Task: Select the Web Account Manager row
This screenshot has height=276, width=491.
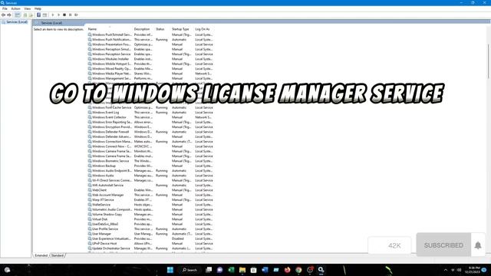Action: [150, 195]
